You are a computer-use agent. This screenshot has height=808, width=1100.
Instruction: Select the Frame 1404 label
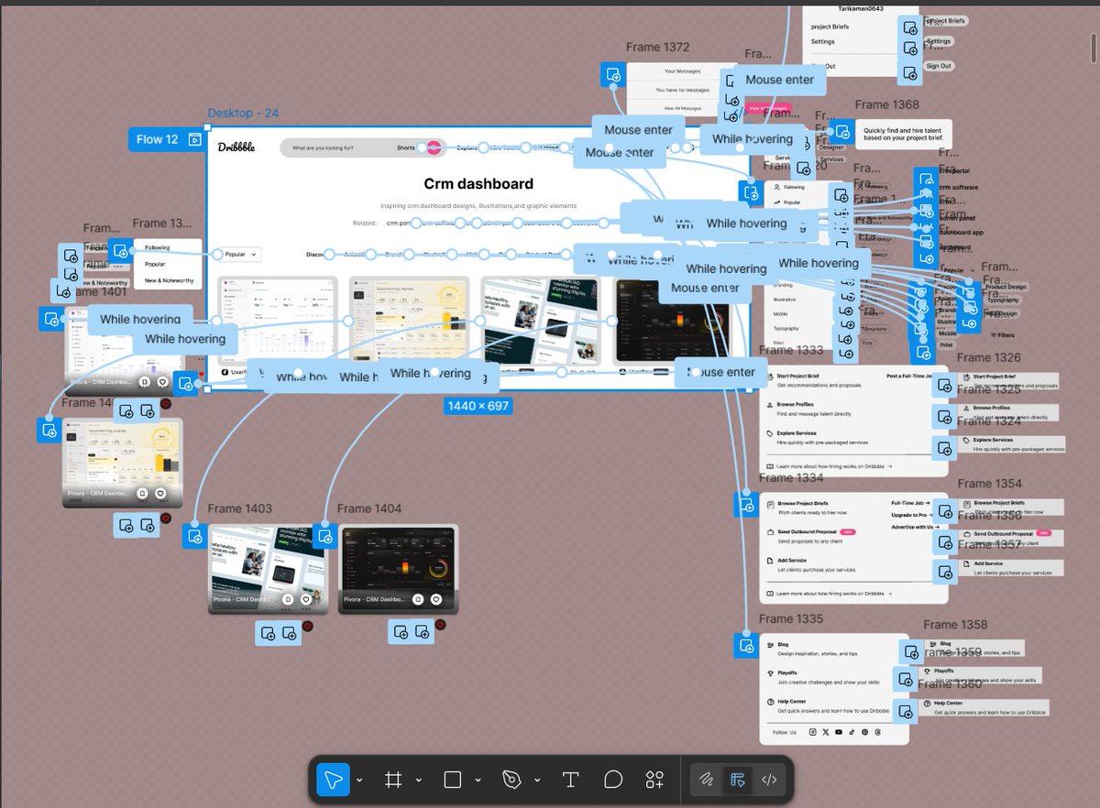(369, 508)
